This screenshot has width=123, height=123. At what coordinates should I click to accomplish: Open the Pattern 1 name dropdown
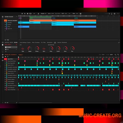pyautogui.click(x=21, y=55)
